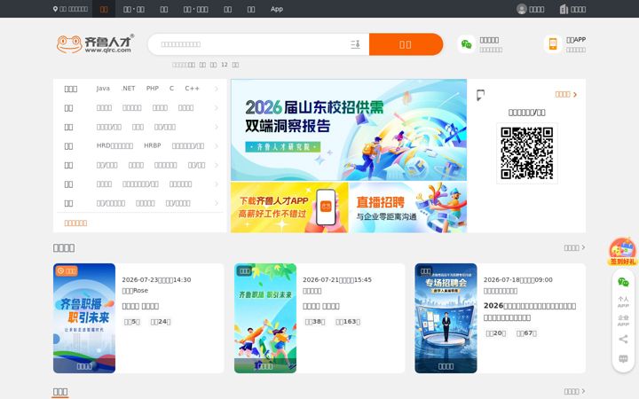Viewport: 639px width, 399px height.
Task: Click the green WeChat icon beside search bar
Action: [x=466, y=44]
